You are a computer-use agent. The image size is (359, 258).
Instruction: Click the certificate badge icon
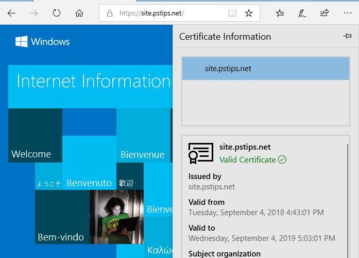200,153
